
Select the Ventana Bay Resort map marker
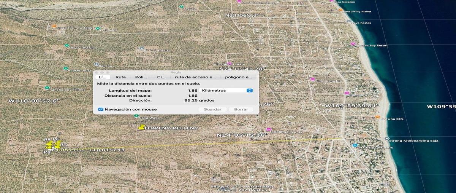(x=353, y=44)
